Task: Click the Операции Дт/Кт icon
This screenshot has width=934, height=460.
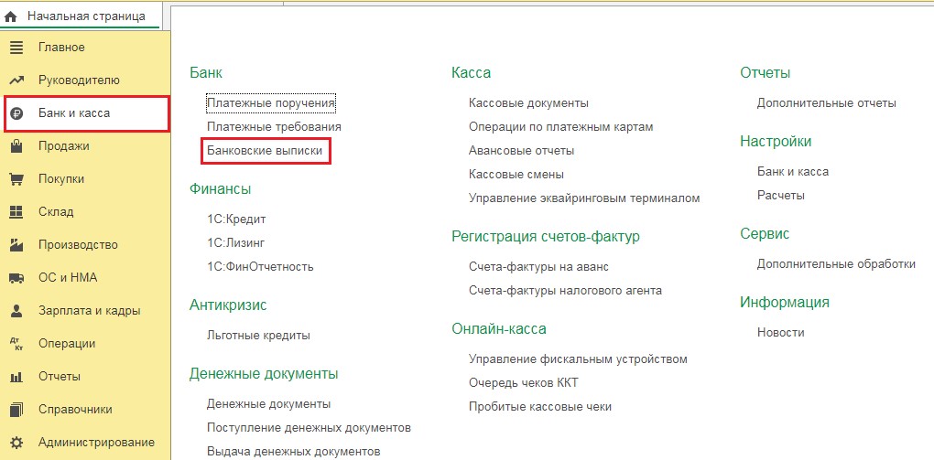Action: 16,343
